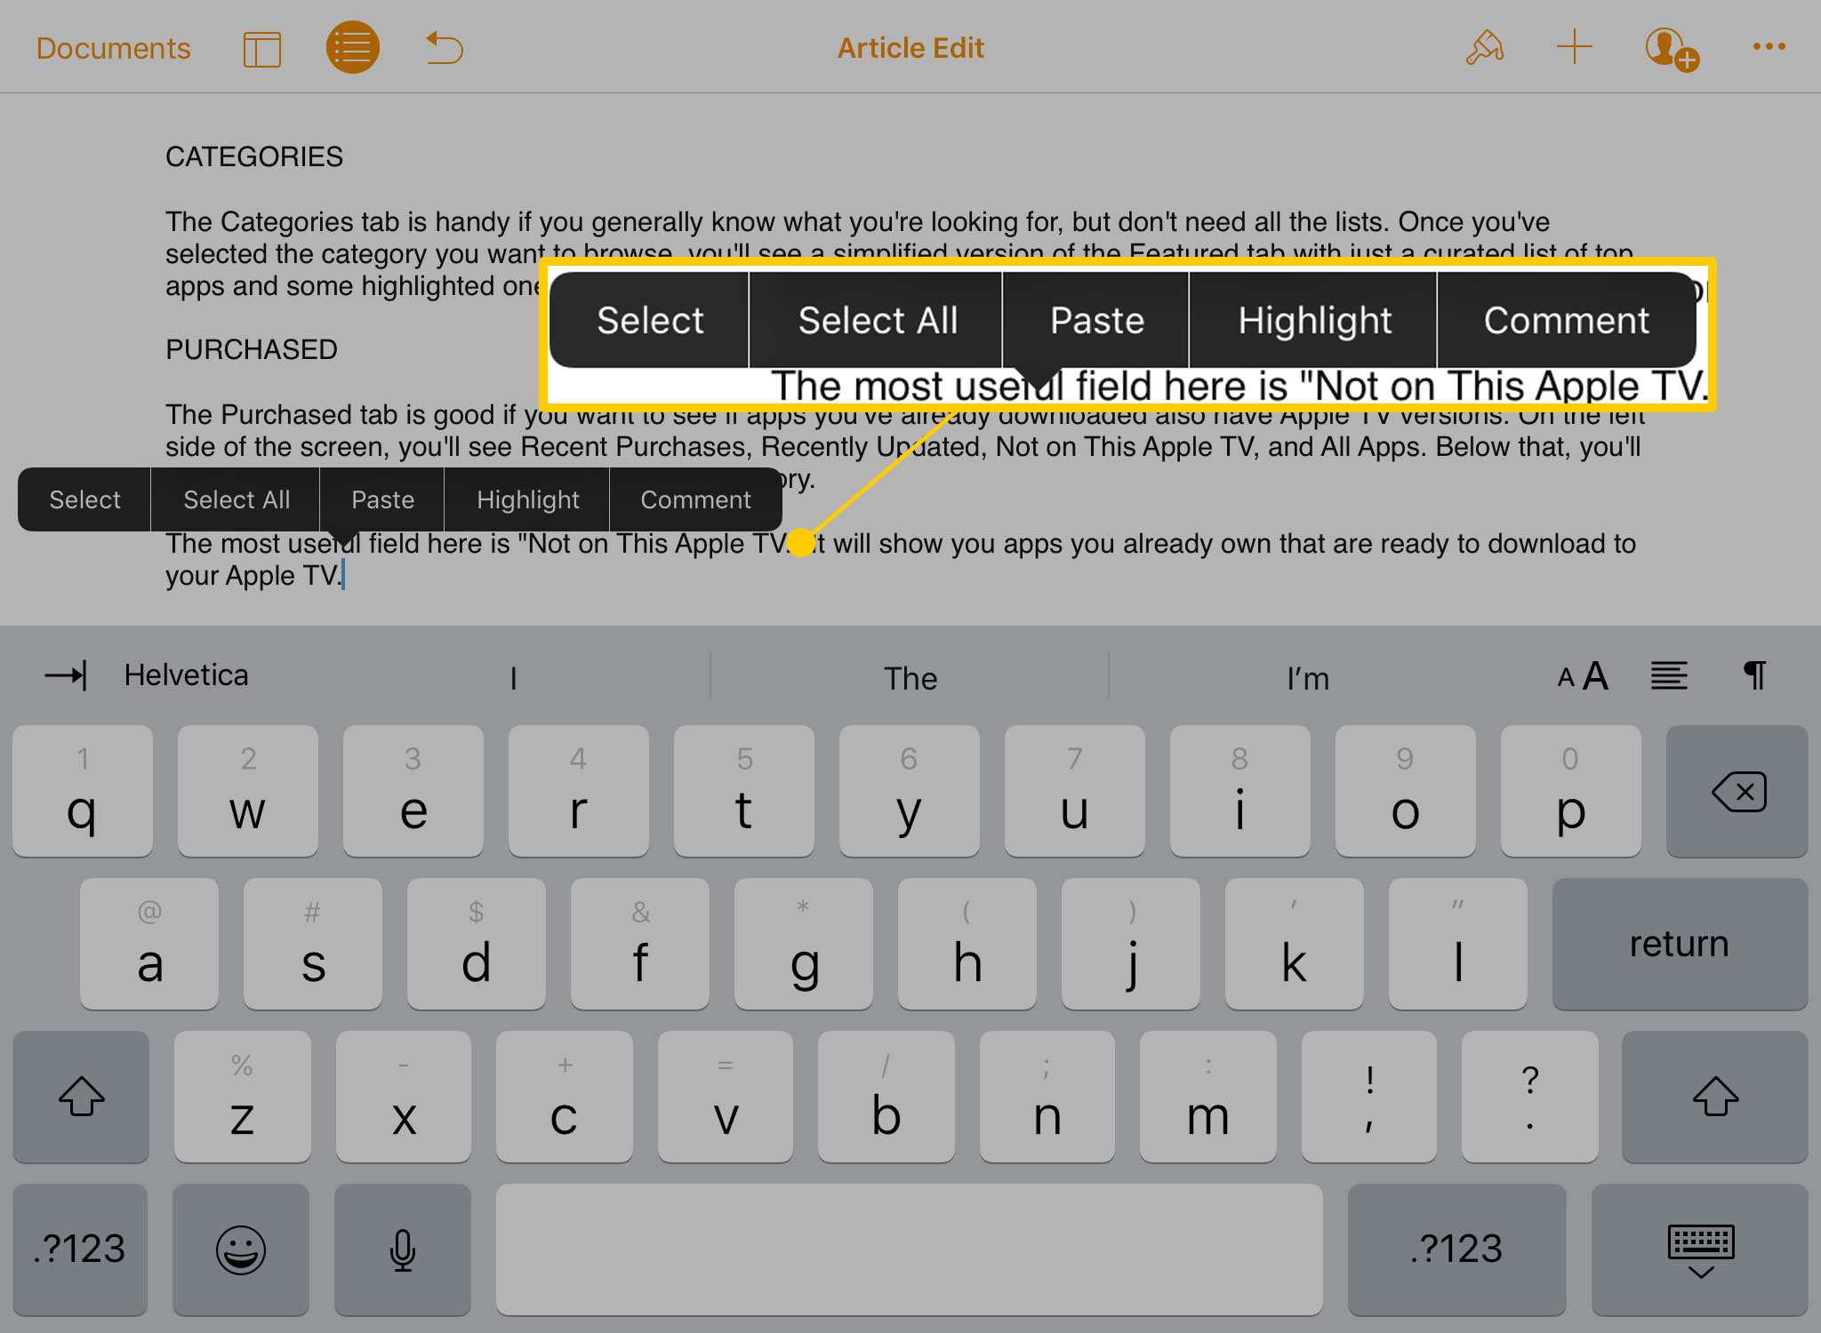The width and height of the screenshot is (1821, 1333).
Task: Switch to the left .?123 numbers keyboard
Action: point(80,1249)
